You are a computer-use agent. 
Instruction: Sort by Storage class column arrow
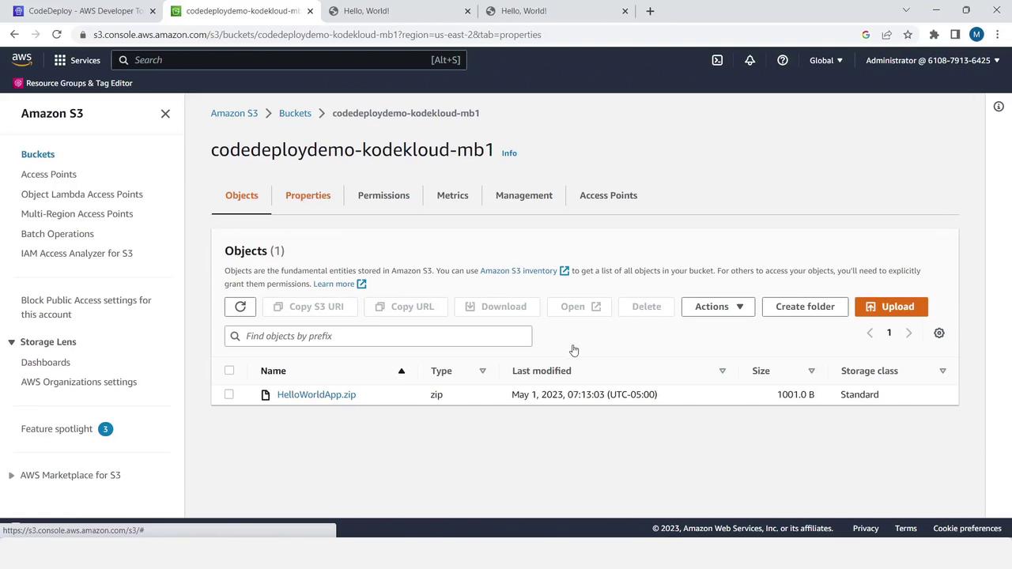click(942, 371)
